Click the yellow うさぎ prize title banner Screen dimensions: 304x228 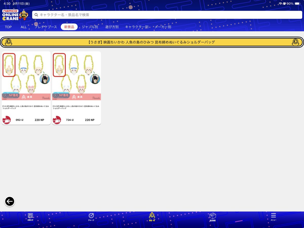[x=152, y=42]
